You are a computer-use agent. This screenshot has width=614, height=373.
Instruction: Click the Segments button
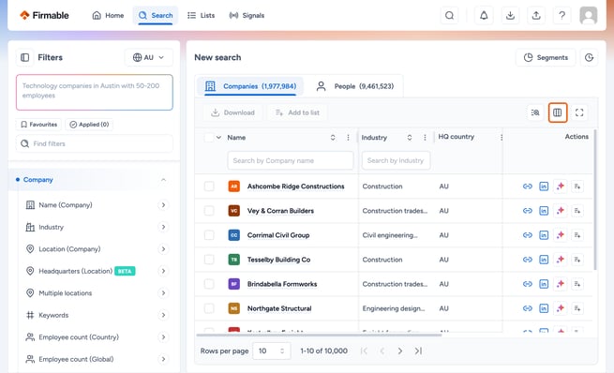click(546, 57)
